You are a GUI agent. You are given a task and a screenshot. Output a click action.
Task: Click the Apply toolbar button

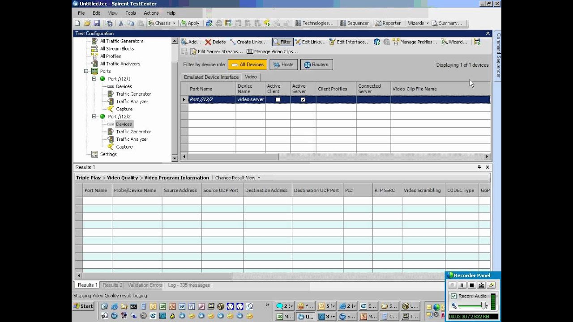click(190, 23)
